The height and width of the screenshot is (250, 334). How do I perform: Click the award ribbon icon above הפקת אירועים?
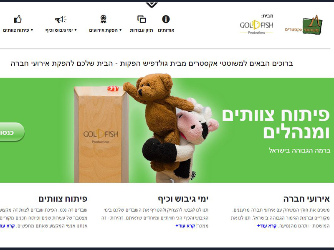tap(103, 19)
